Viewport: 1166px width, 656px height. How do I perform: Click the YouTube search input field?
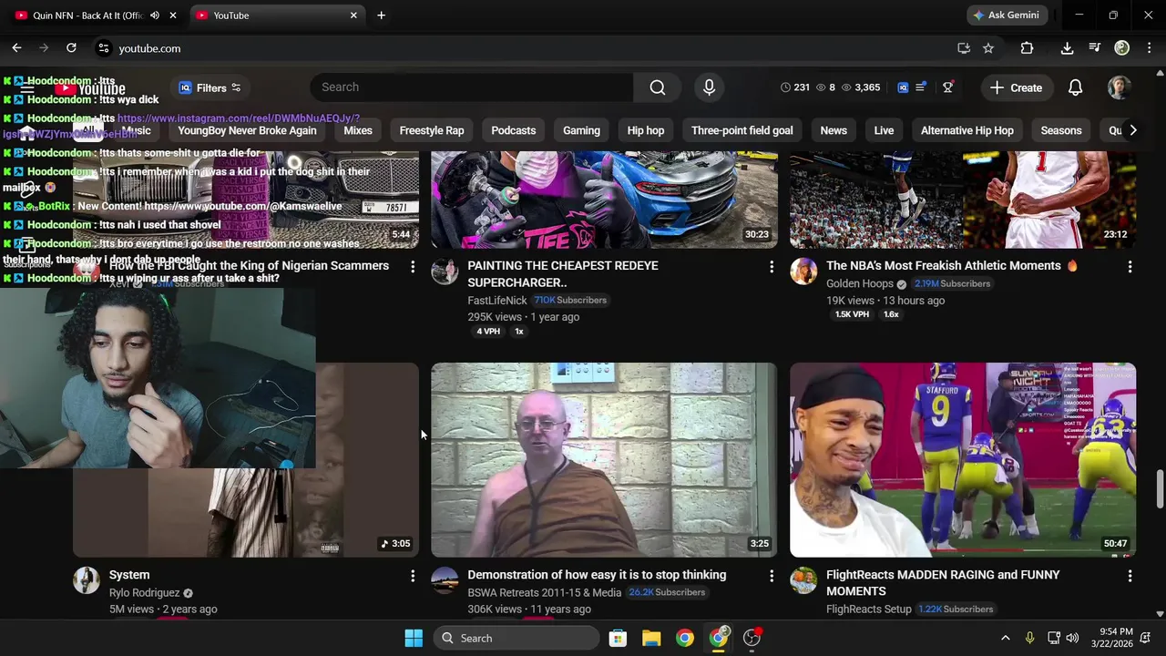point(472,87)
